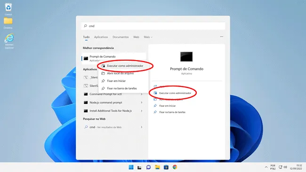Open the Command Prompt for vctl result
306x172 pixels.
click(114, 94)
